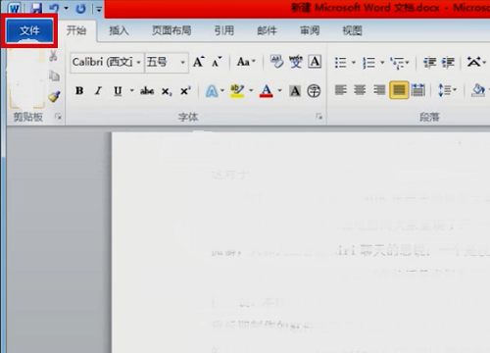Apply subscript formatting
Viewport: 490px width, 353px height.
click(x=167, y=91)
